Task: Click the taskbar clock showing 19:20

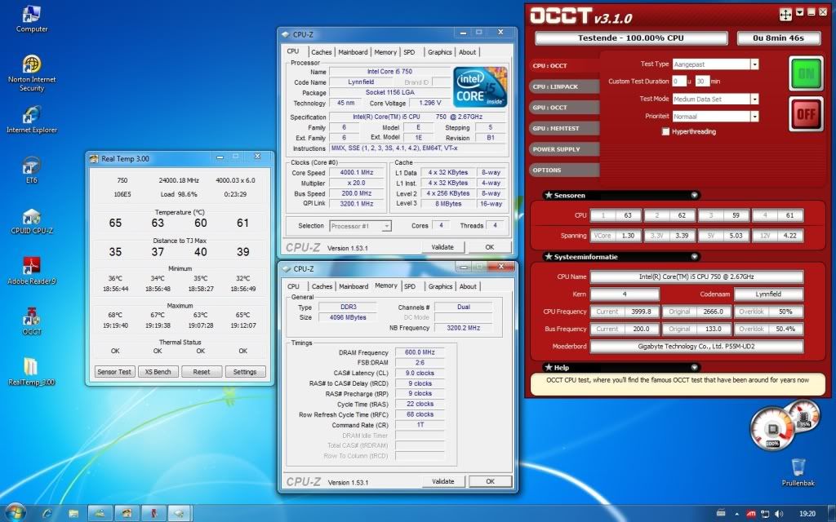Action: click(x=807, y=514)
